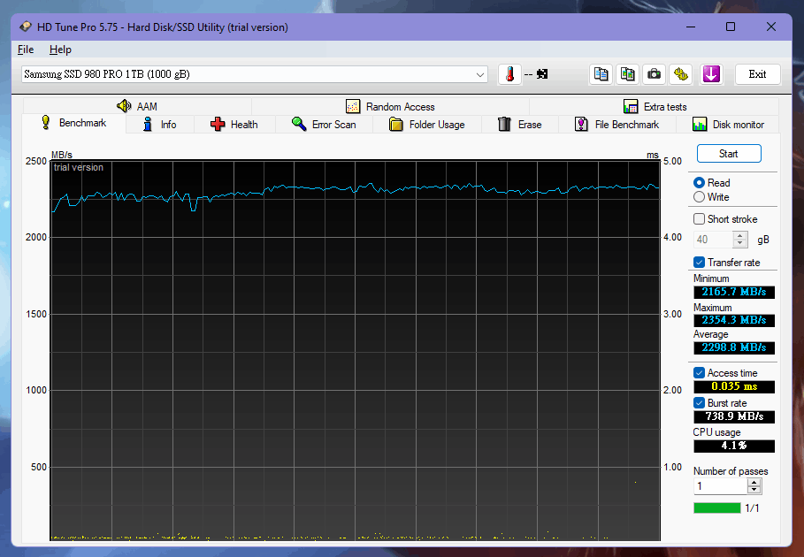Viewport: 804px width, 557px height.
Task: Decrease the short stroke gB value
Action: point(739,243)
